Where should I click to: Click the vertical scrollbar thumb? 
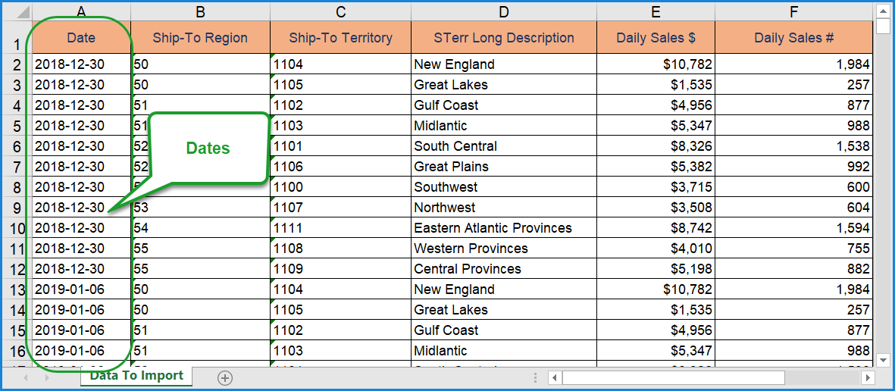(883, 27)
